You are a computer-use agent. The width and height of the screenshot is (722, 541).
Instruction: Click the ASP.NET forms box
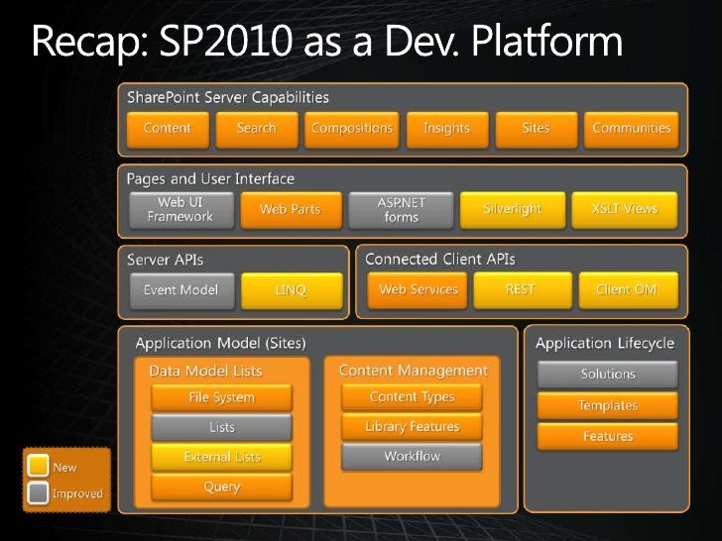coord(401,210)
